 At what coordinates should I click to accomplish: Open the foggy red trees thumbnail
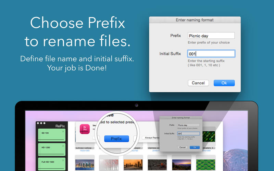109,165
